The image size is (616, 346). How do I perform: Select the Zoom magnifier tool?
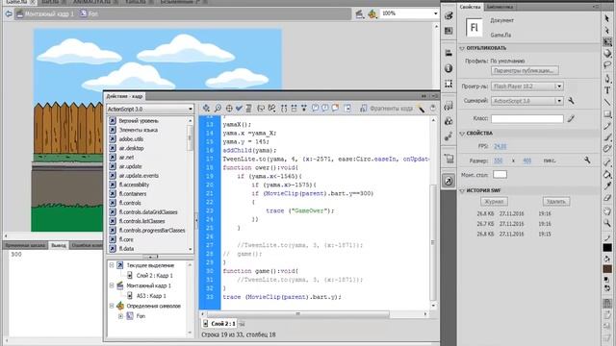(x=607, y=223)
